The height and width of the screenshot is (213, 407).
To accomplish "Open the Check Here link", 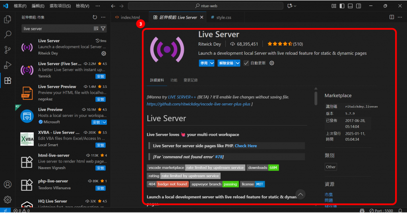I will click(x=246, y=146).
